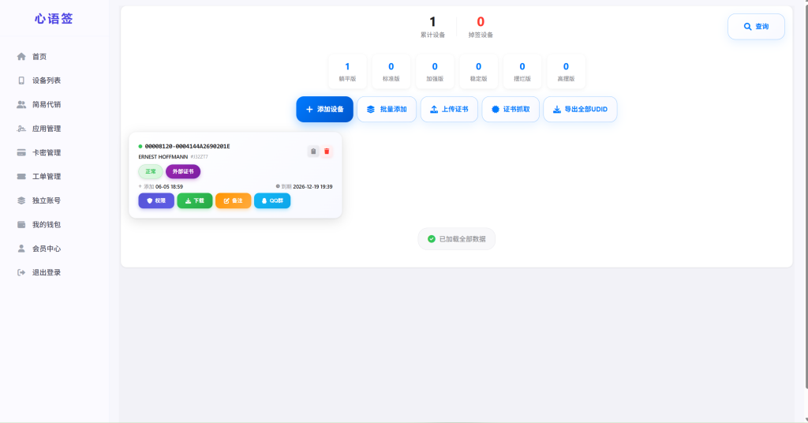
Task: Click the name ERNEST HOFFMANN
Action: [163, 156]
